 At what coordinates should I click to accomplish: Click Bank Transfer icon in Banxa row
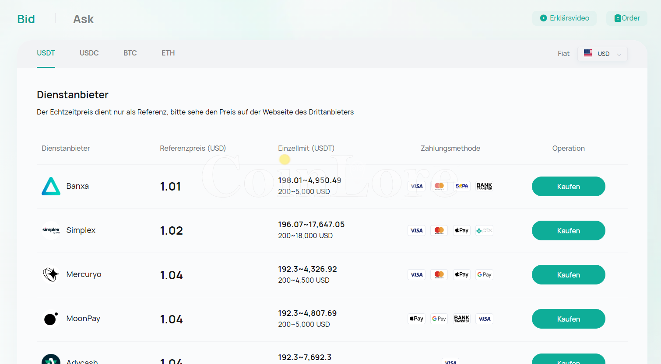coord(484,186)
